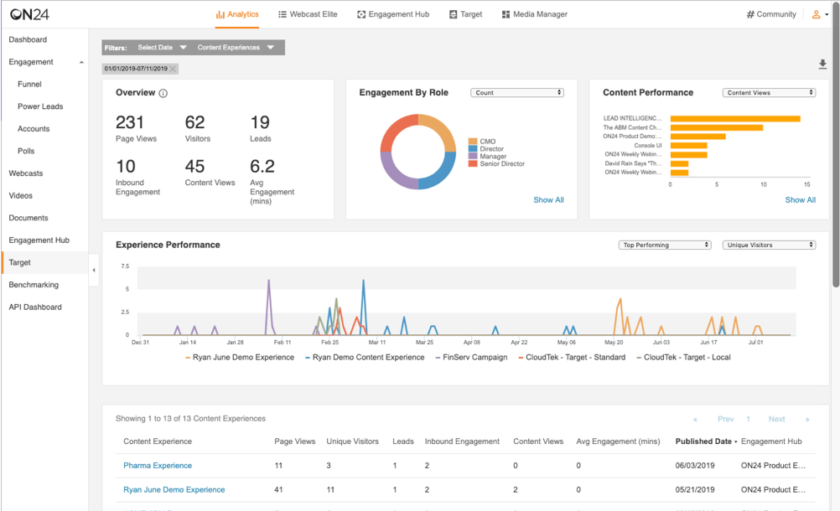The width and height of the screenshot is (840, 511).
Task: Switch to the Target top tab
Action: 465,14
